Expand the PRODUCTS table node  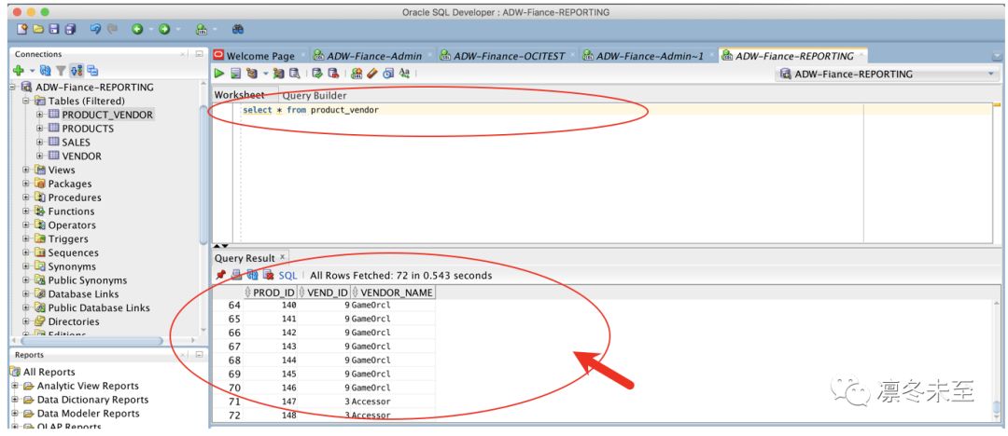pos(40,129)
